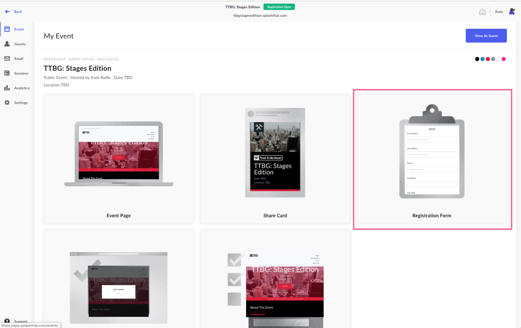
Task: Pick the white theme color dot
Action: [x=498, y=59]
